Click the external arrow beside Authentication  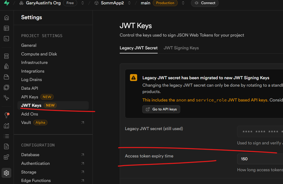[x=83, y=163]
